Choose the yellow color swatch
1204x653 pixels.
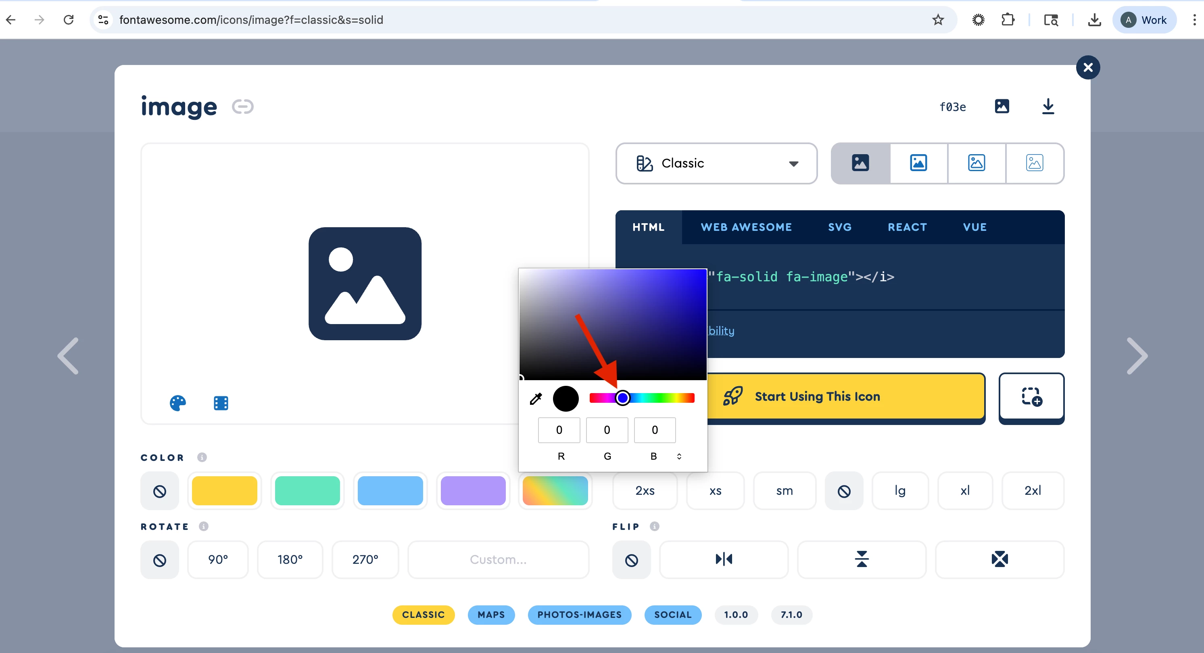point(224,491)
